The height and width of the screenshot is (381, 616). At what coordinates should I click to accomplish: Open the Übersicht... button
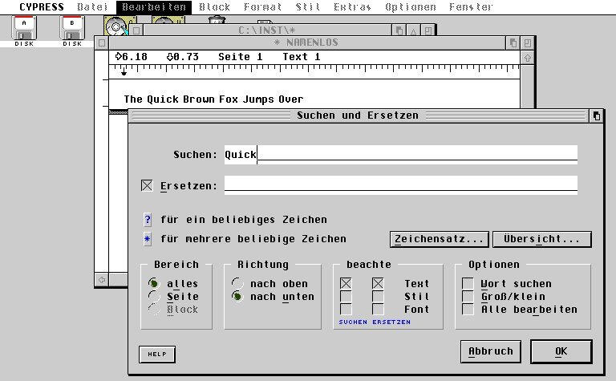point(542,239)
